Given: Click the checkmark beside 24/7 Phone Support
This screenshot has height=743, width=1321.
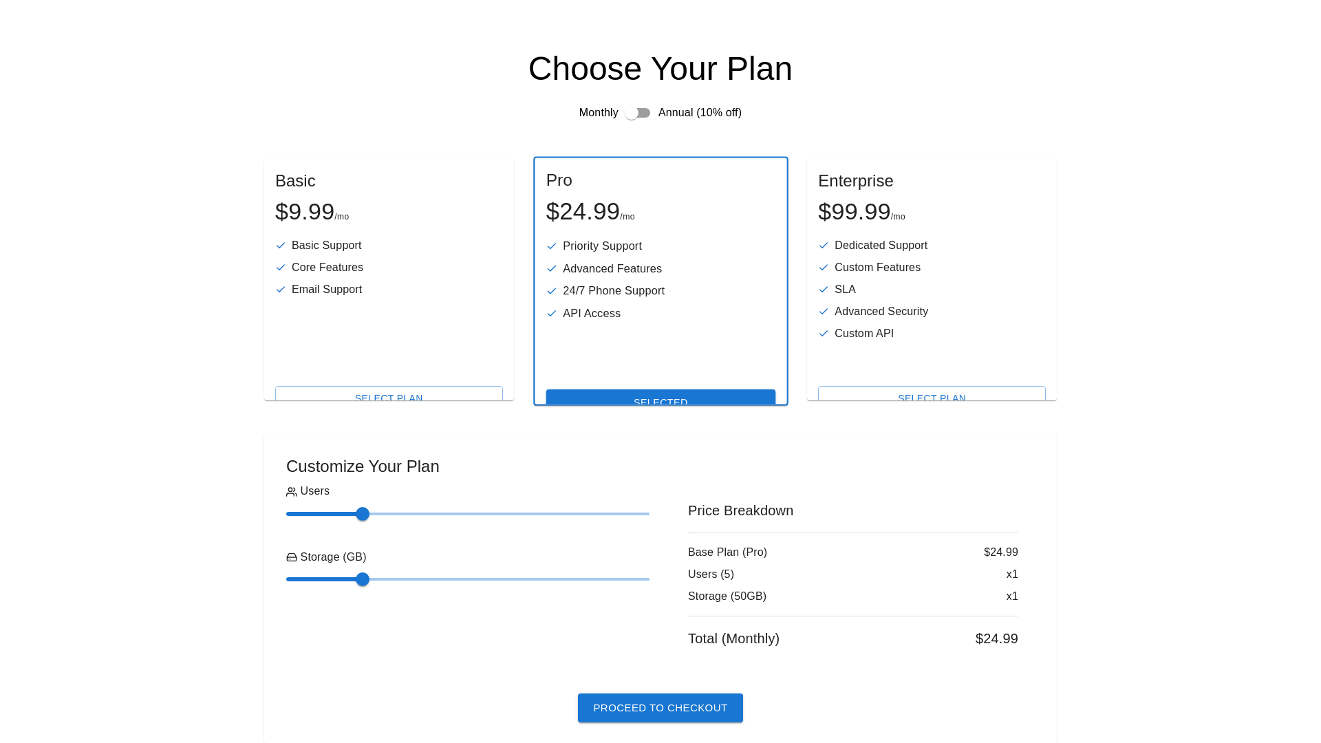Looking at the screenshot, I should pyautogui.click(x=552, y=291).
